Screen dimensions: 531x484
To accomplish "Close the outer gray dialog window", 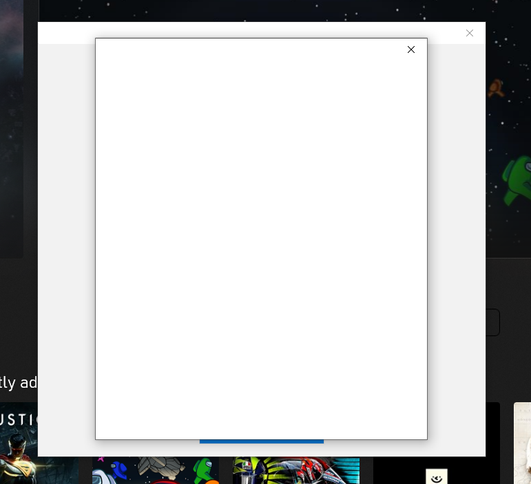I will tap(470, 33).
